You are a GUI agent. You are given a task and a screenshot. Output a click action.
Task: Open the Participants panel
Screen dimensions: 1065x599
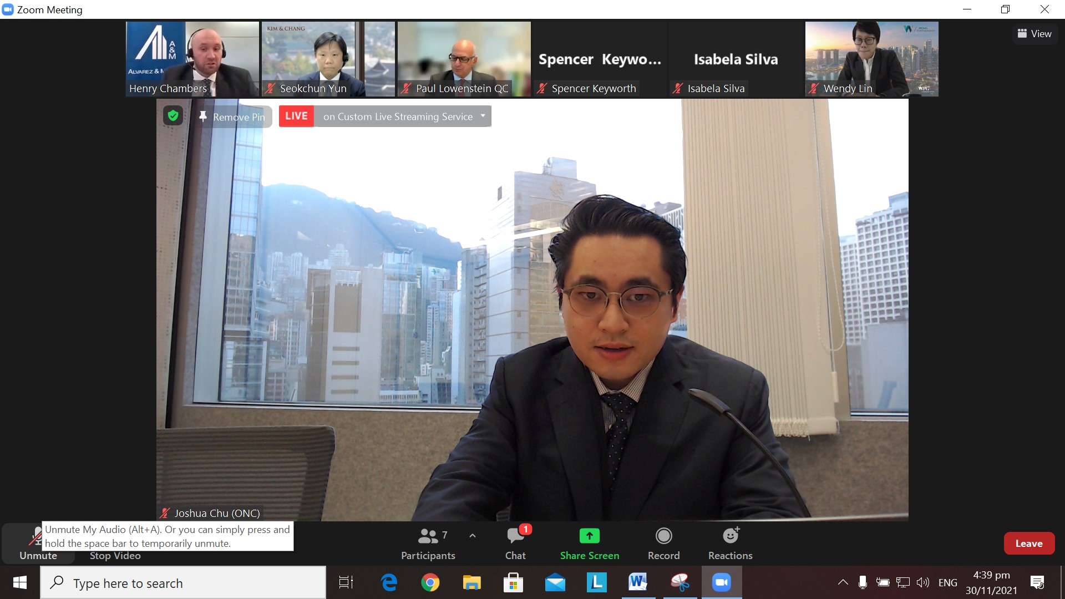tap(428, 544)
